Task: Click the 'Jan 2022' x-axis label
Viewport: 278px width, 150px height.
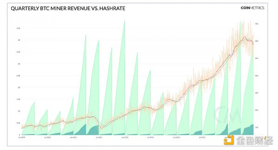Action: [125, 137]
